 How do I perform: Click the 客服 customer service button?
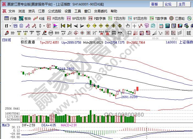pyautogui.click(x=155, y=4)
